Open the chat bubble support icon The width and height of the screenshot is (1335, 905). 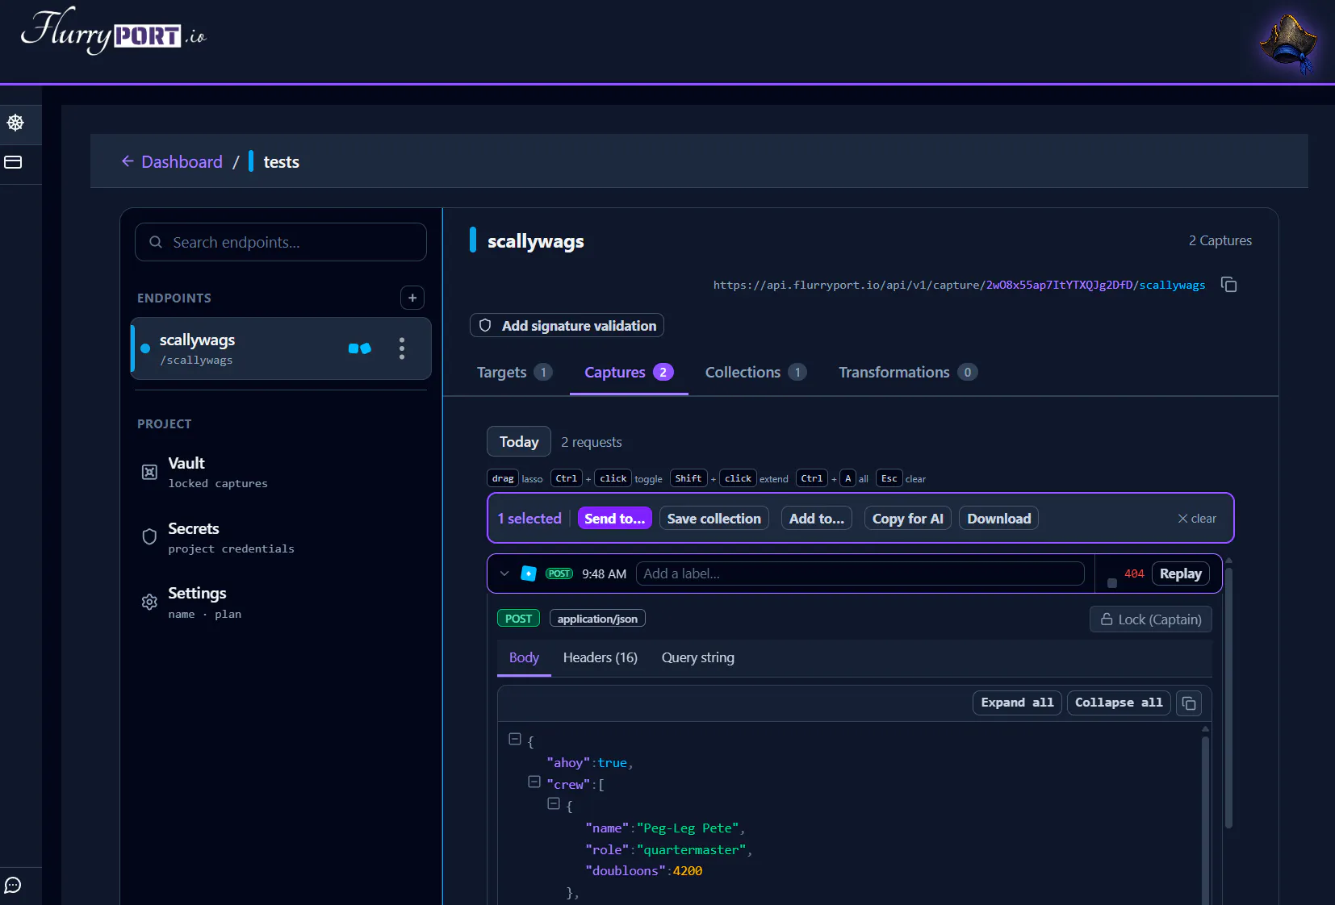pyautogui.click(x=13, y=885)
